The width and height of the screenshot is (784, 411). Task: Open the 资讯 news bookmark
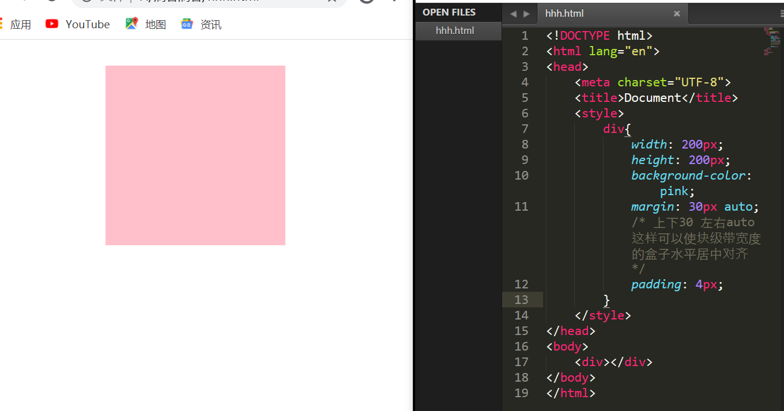coord(201,24)
